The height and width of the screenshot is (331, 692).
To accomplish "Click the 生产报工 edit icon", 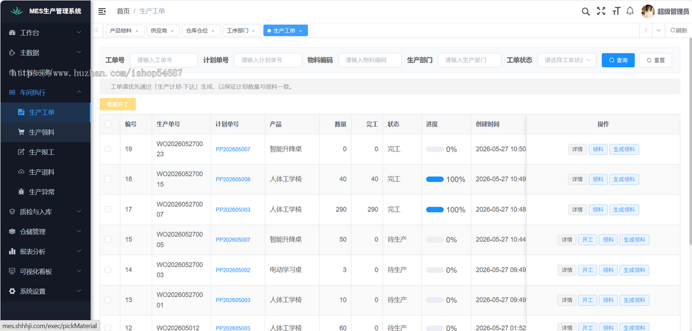I will click(21, 152).
